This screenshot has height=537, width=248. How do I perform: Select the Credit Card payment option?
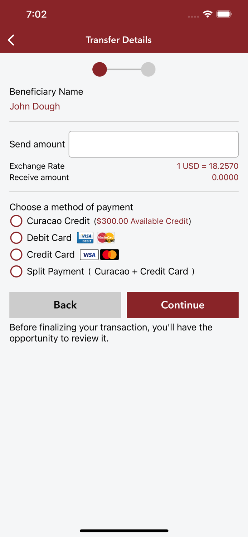16,254
